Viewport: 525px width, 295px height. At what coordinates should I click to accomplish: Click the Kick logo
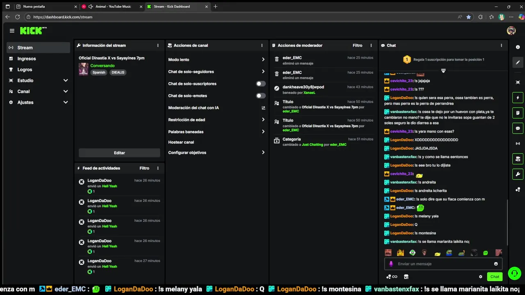[x=33, y=31]
